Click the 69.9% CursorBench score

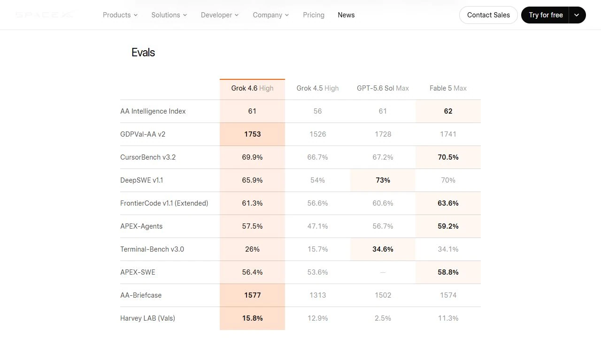pos(252,157)
